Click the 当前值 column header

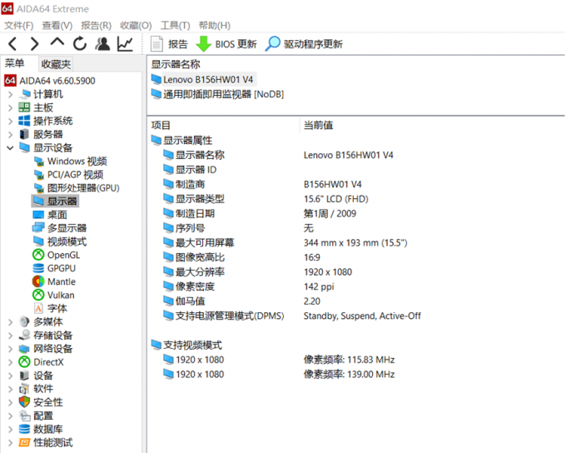coord(318,125)
